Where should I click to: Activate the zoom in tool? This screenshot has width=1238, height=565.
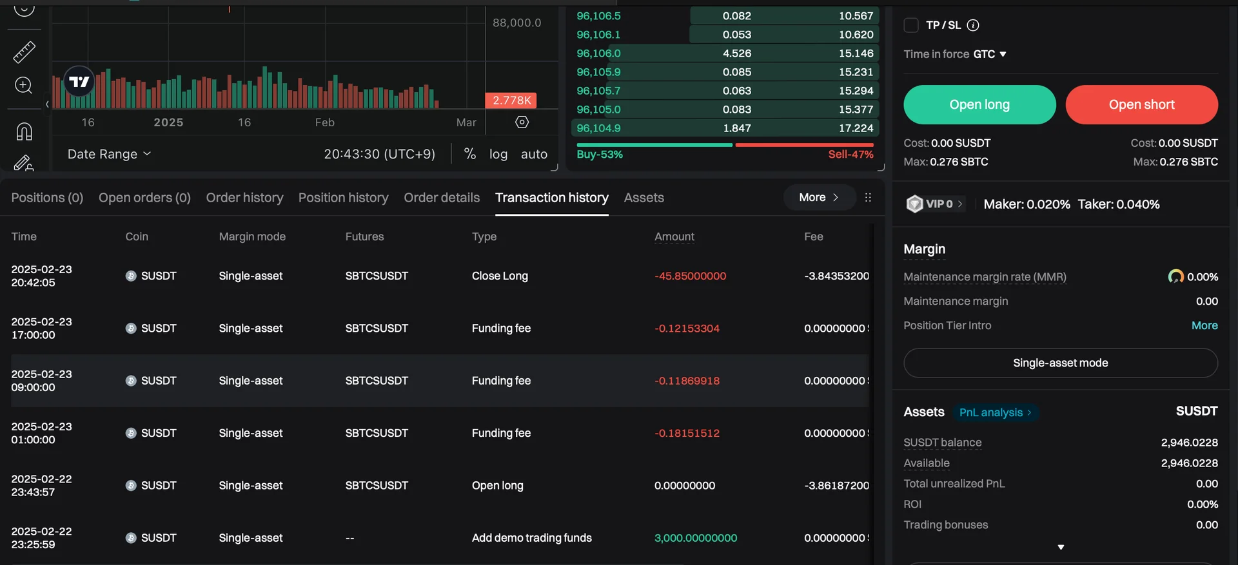(x=24, y=86)
